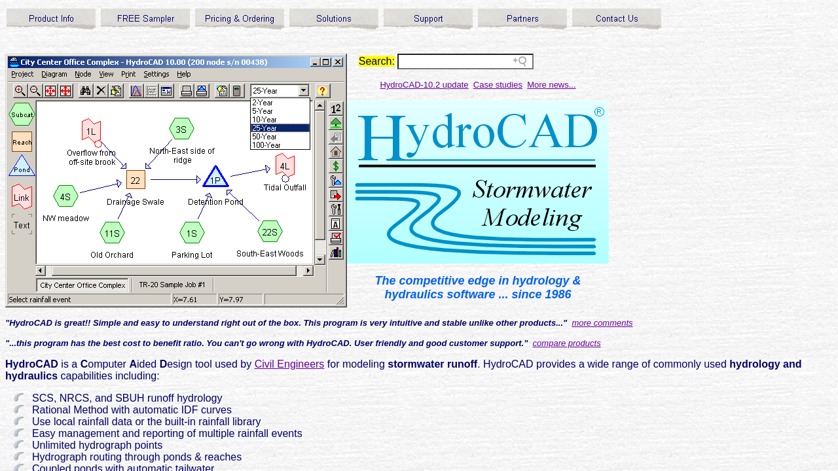Select the Subcat hexagon node tool
The height and width of the screenshot is (471, 838).
point(22,114)
